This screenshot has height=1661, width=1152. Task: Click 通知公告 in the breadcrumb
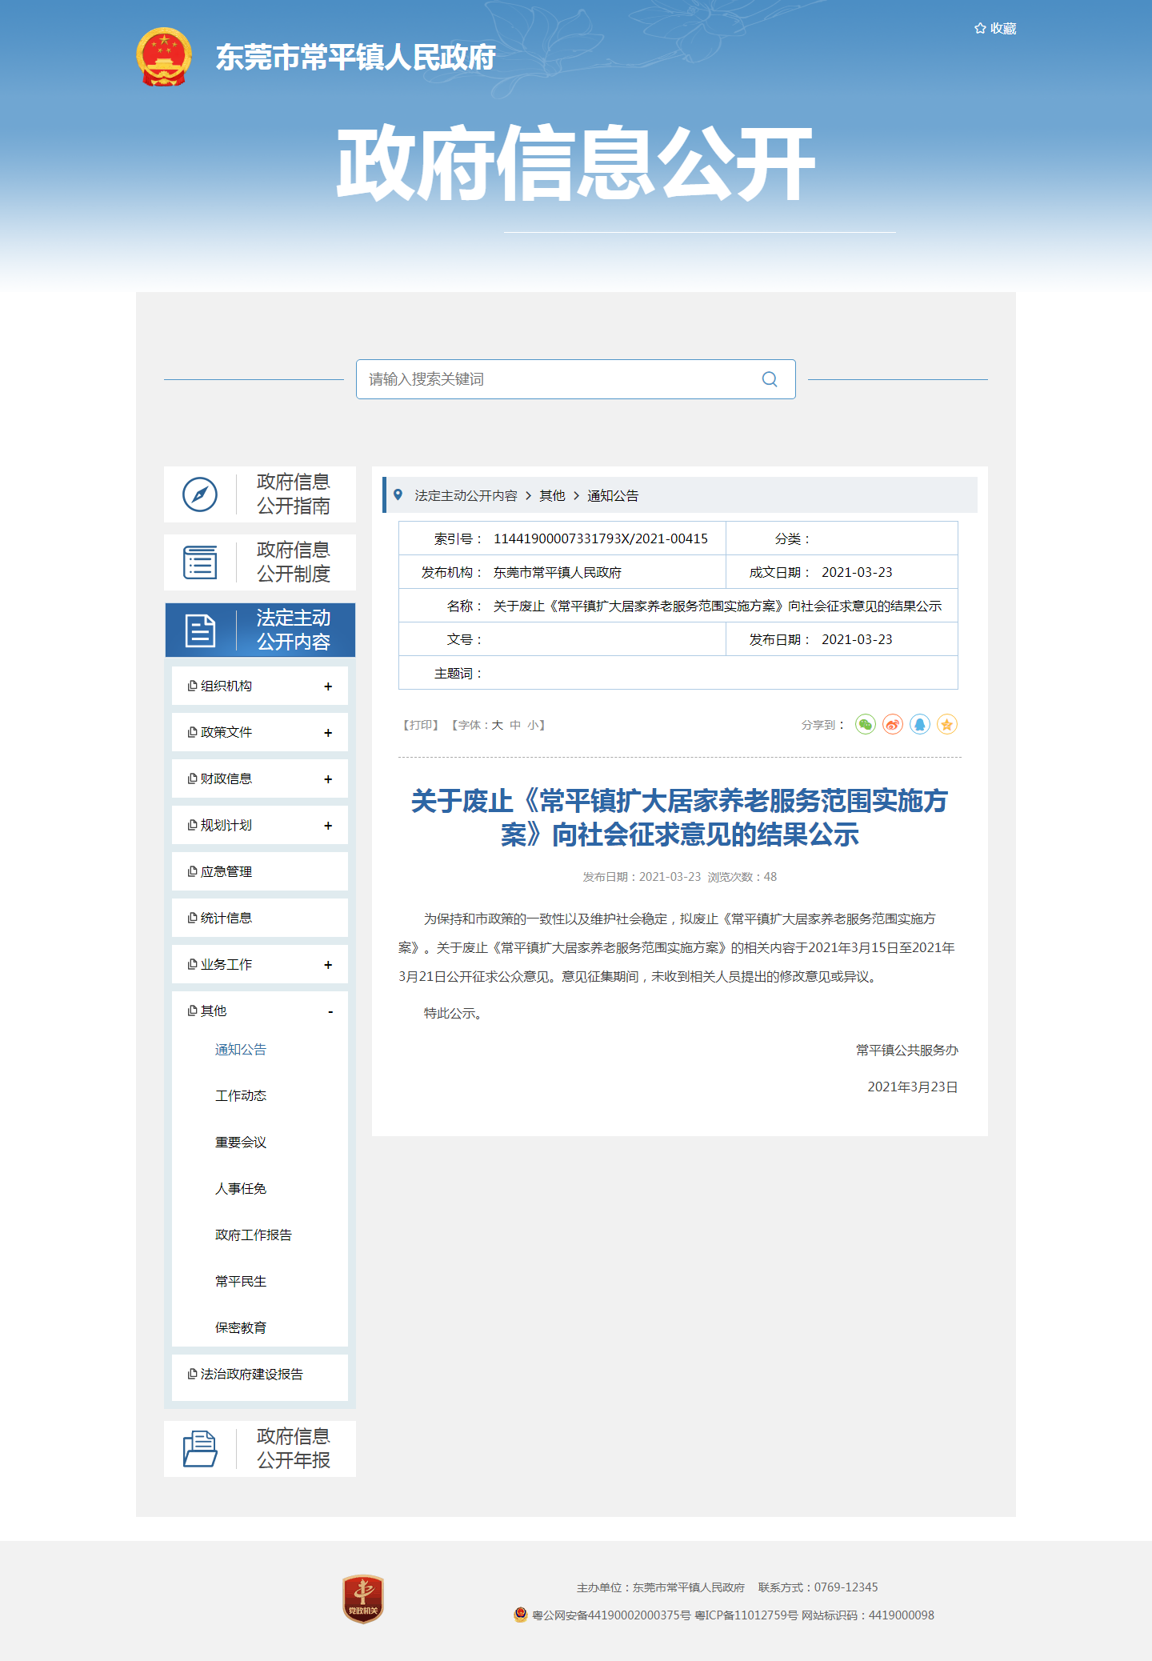click(x=613, y=496)
